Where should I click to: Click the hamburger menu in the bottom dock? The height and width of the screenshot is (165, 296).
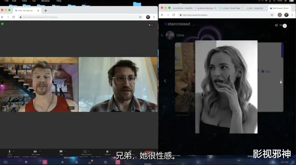[5, 162]
